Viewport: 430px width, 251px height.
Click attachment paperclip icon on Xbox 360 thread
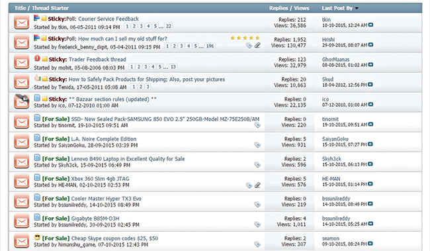(257, 185)
